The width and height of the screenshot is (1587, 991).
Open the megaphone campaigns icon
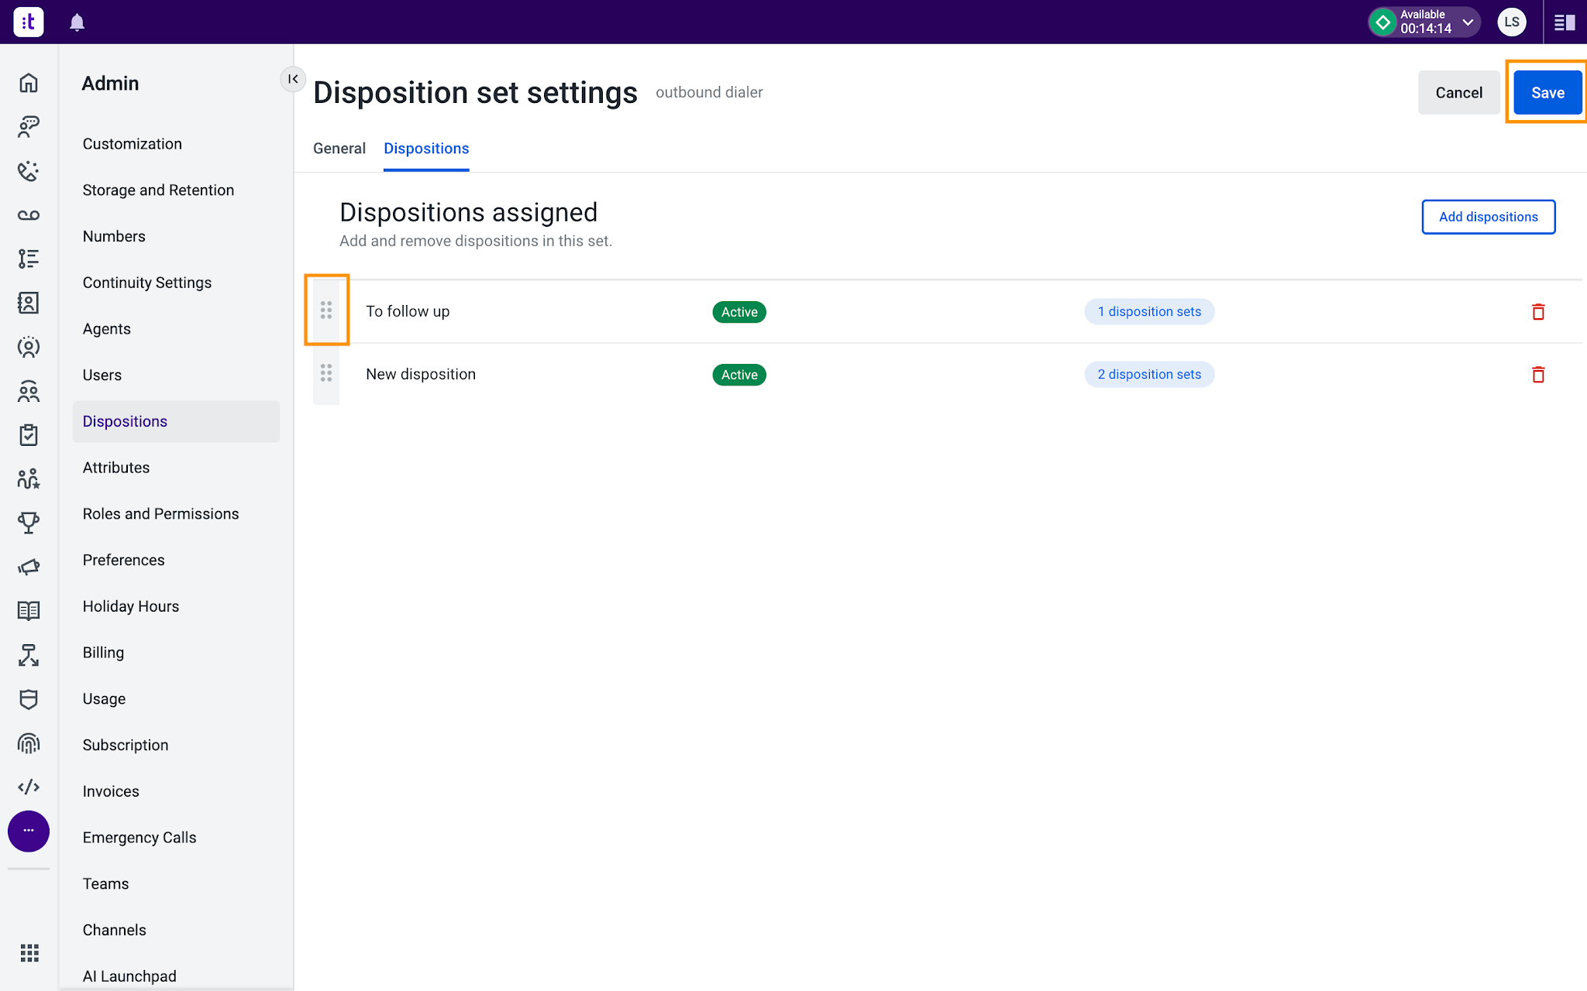29,568
